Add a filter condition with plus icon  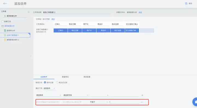tap(142, 95)
